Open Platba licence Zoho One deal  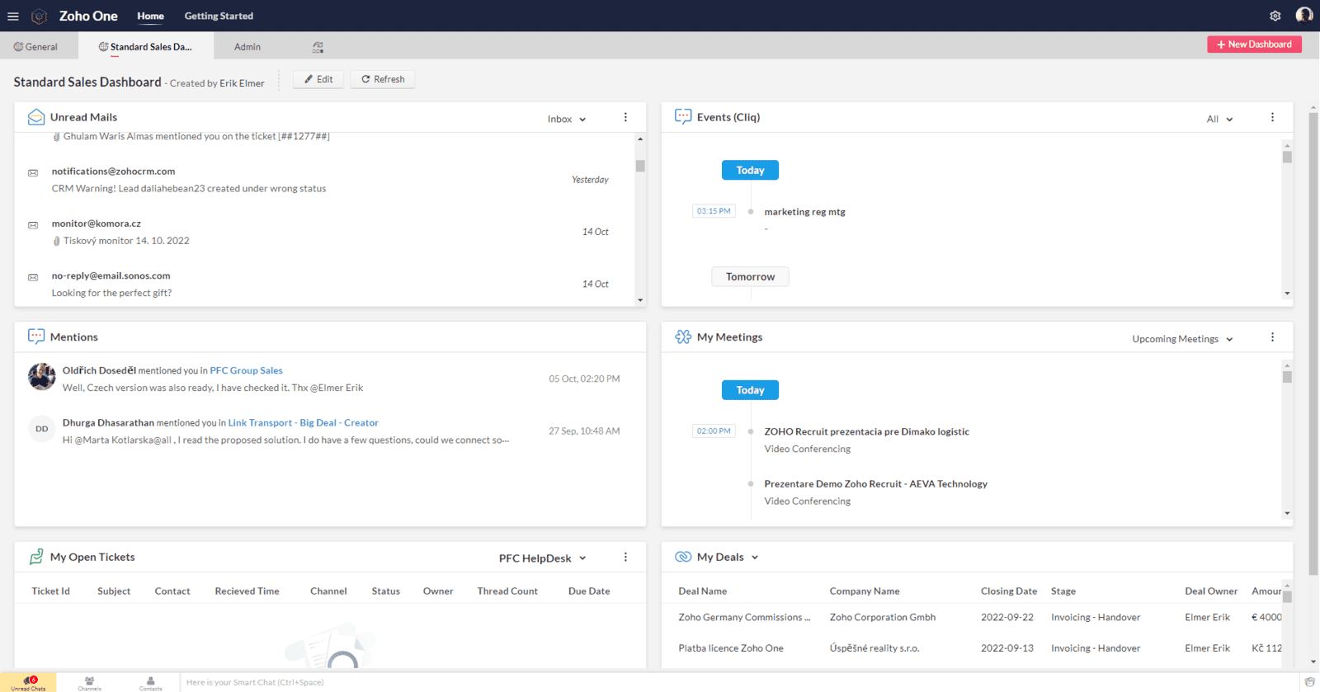coord(731,648)
